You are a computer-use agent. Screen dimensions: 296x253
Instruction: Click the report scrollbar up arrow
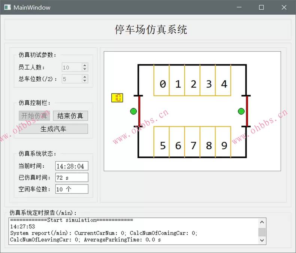(262, 222)
